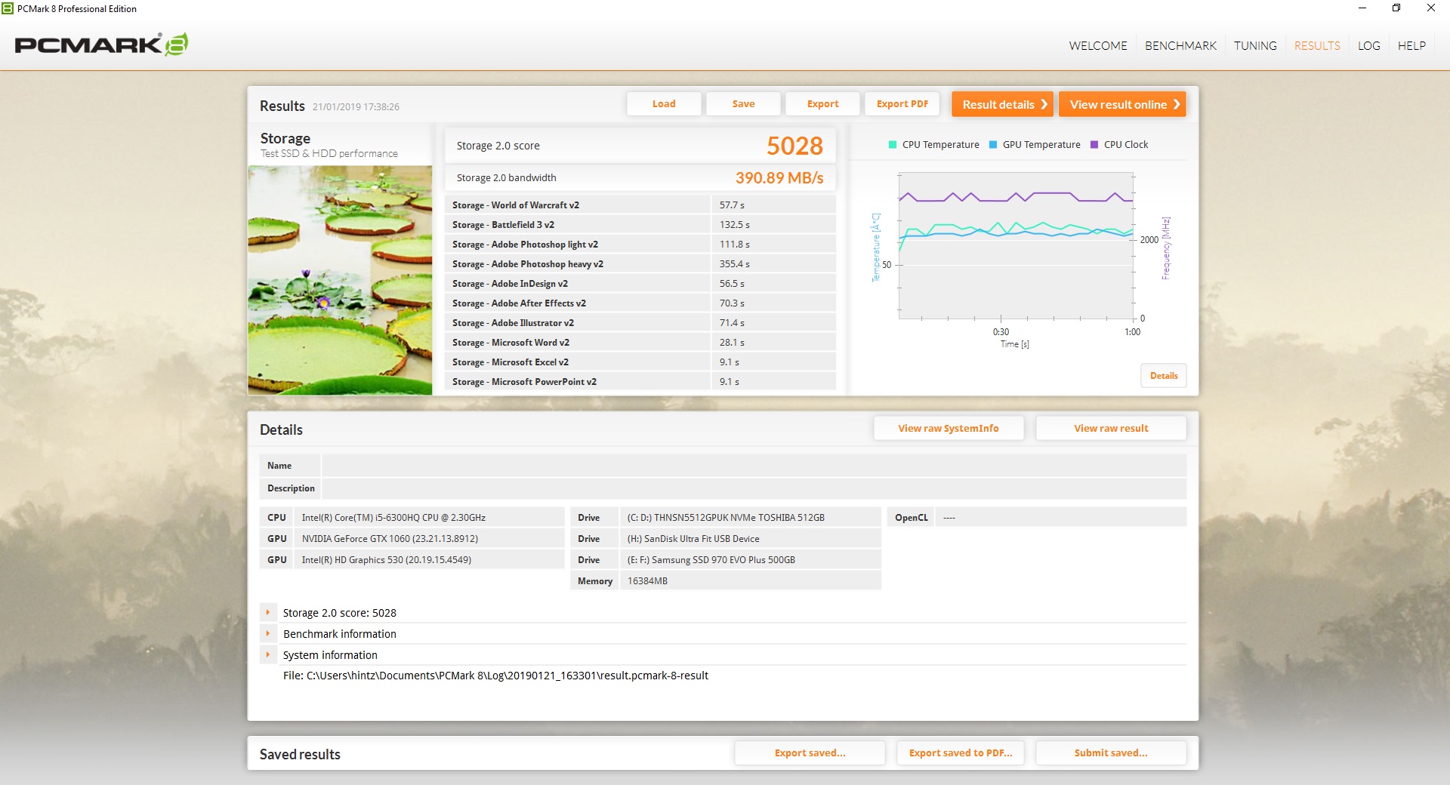Click the Name input field
The image size is (1450, 785).
coord(753,466)
